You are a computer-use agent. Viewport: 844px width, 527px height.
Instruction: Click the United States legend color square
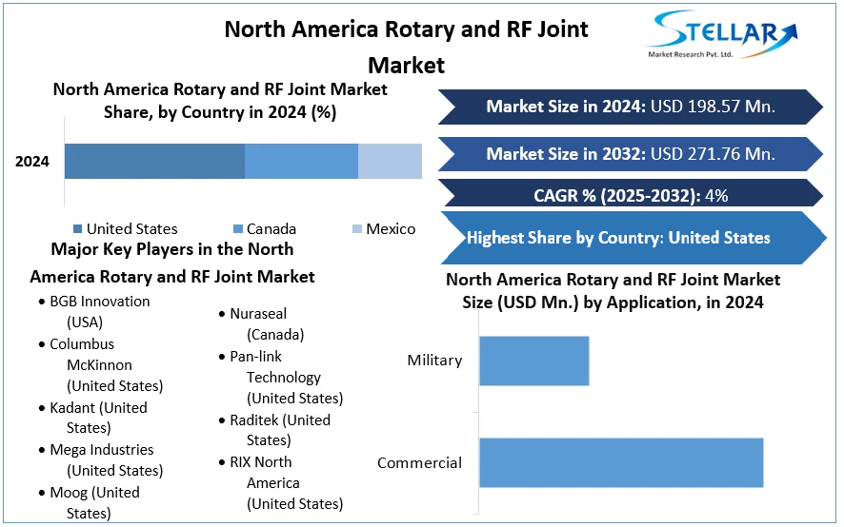point(77,229)
